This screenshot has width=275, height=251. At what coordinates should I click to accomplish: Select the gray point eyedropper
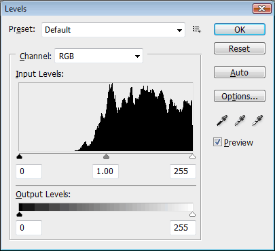point(240,120)
